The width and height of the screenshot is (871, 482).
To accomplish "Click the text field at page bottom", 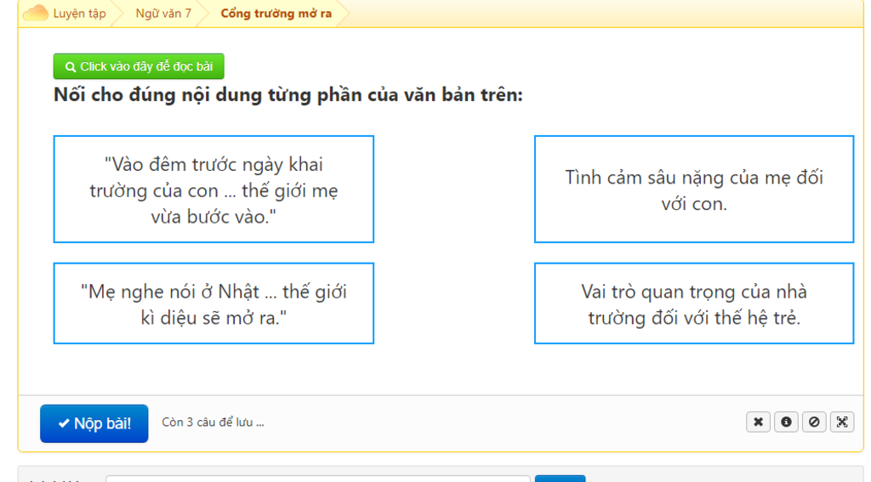I will tap(318, 479).
